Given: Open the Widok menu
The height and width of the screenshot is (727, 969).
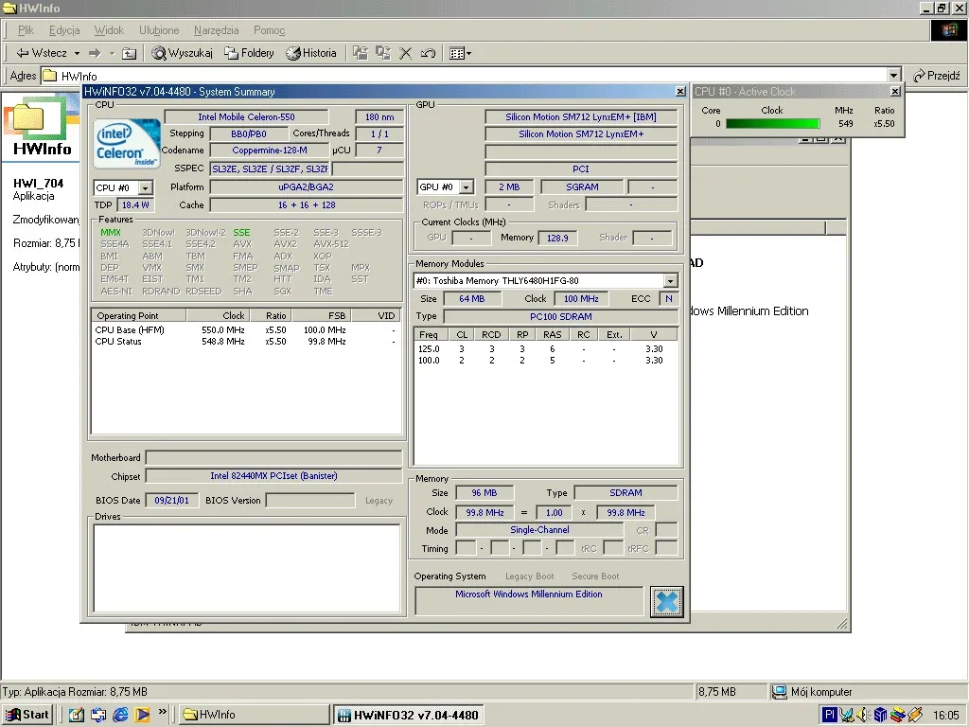Looking at the screenshot, I should click(x=109, y=30).
